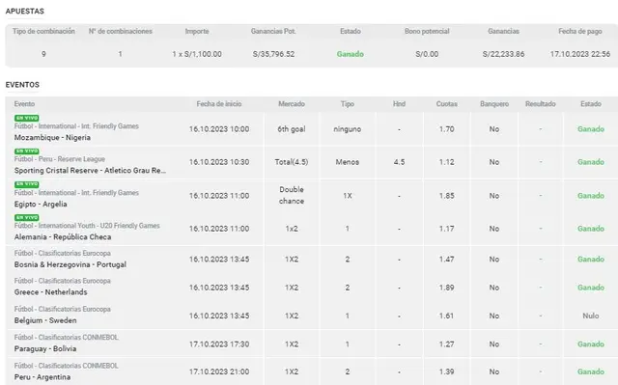Click the Fútbol - Clasificatorias CONMEBOL label above Paraguay
This screenshot has height=385, width=618.
[67, 337]
